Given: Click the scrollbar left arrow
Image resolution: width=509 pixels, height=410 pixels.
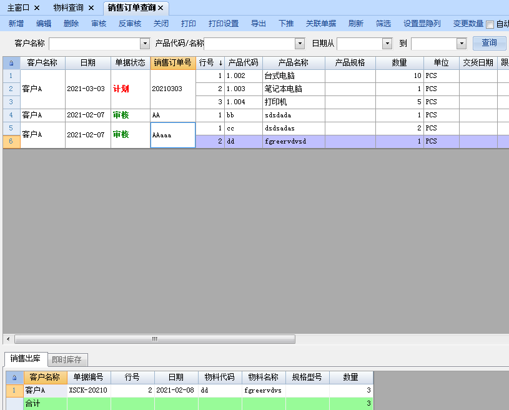Looking at the screenshot, I should click(x=7, y=339).
